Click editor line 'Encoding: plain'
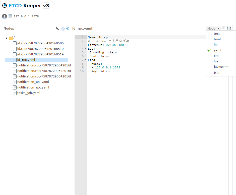Viewport: 236px width, 195px height. click(x=103, y=52)
